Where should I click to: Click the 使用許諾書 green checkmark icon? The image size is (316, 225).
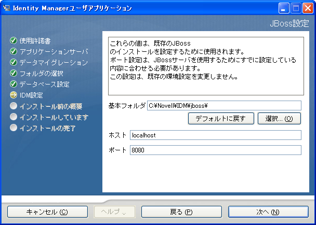(14, 40)
